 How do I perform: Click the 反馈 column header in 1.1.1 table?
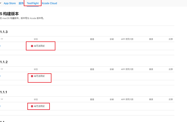171,100
